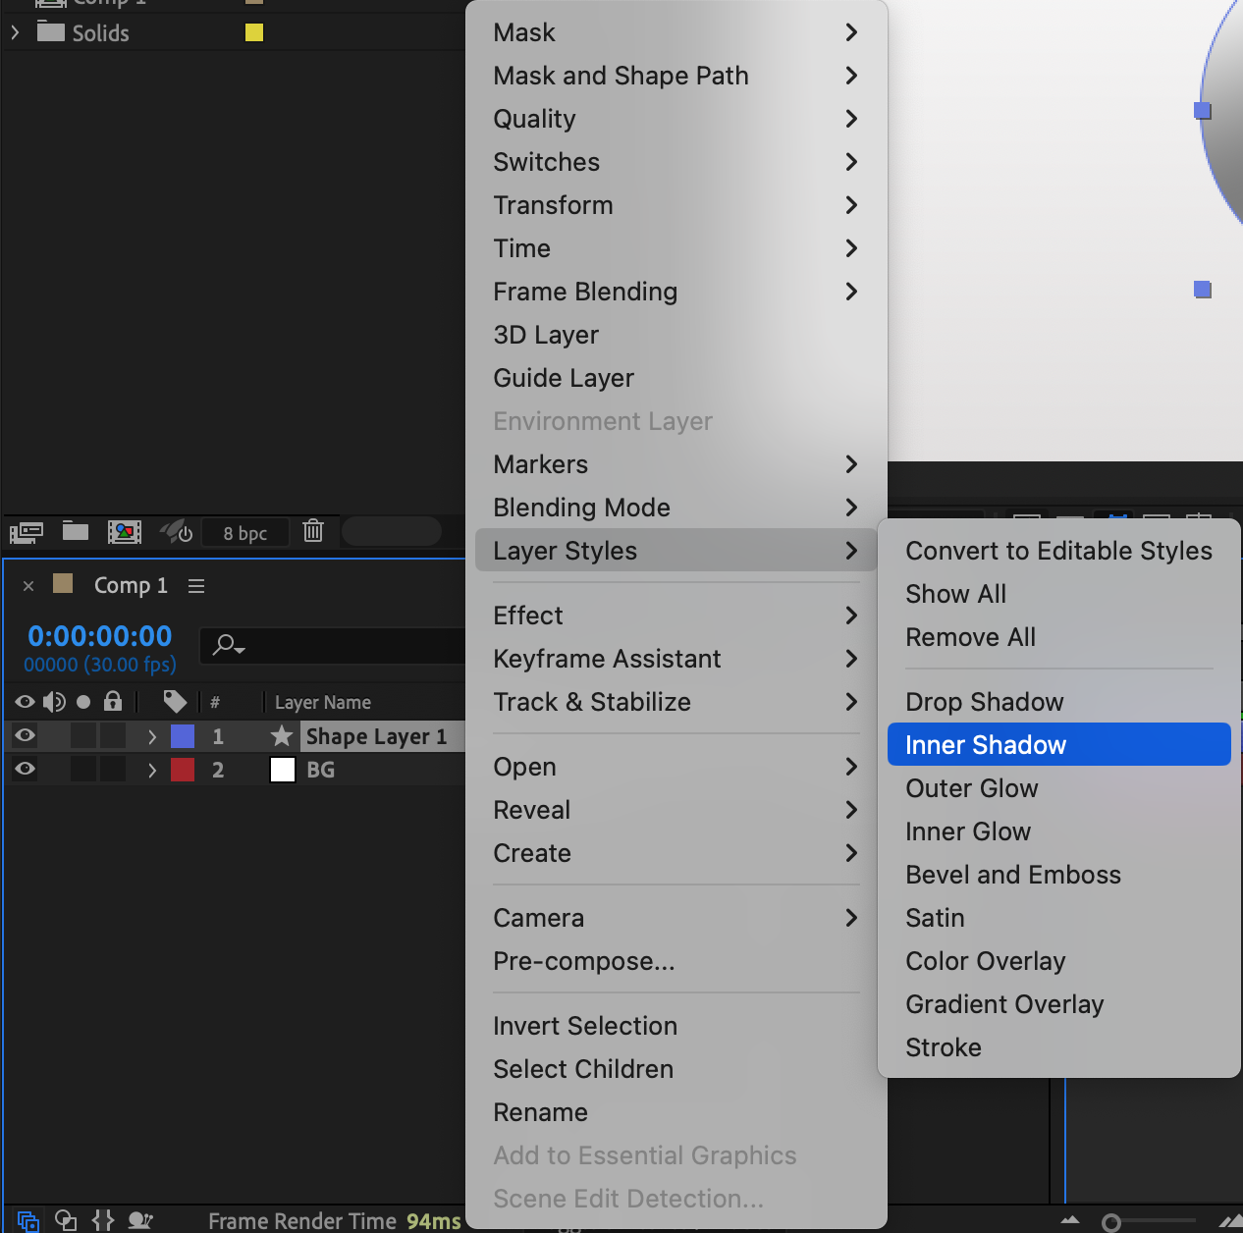
Task: Click the blue current timecode display
Action: coord(100,636)
